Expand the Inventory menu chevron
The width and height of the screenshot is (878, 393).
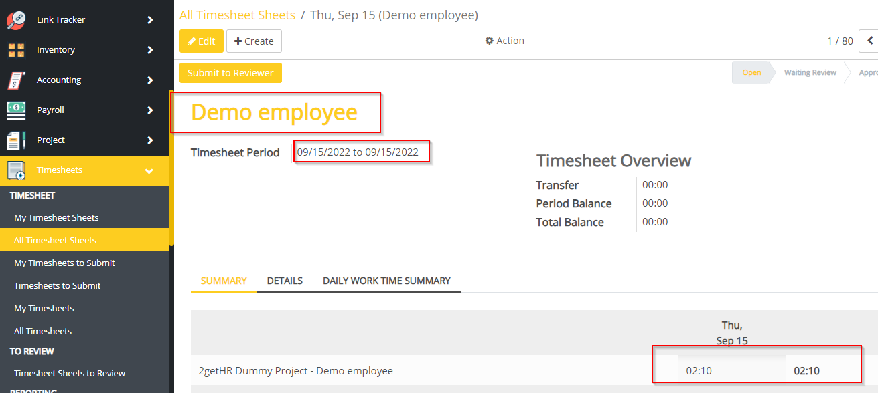[x=151, y=49]
